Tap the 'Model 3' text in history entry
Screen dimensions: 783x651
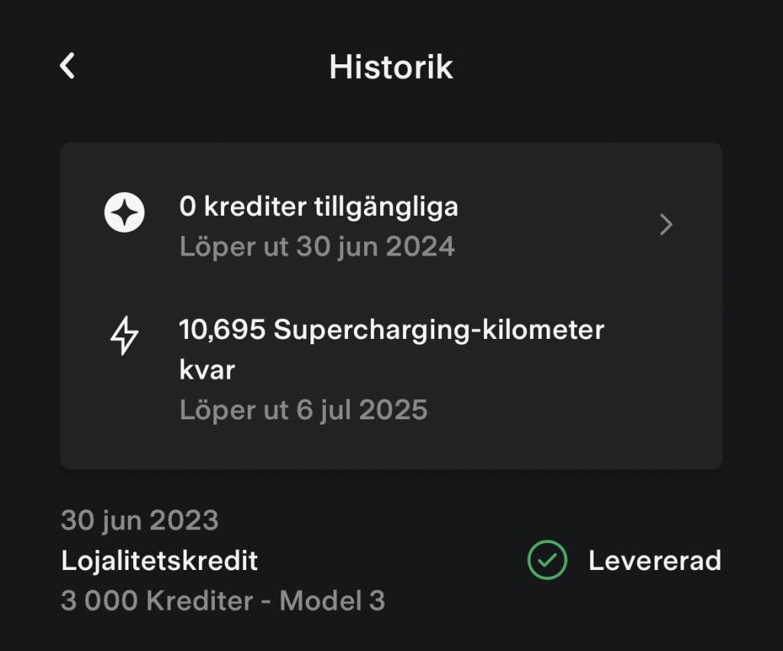coord(332,600)
